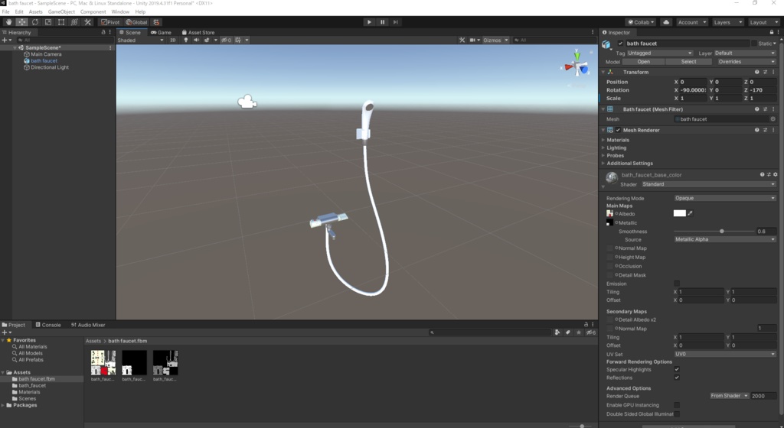
Task: Toggle Global handle rotation mode
Action: 136,22
